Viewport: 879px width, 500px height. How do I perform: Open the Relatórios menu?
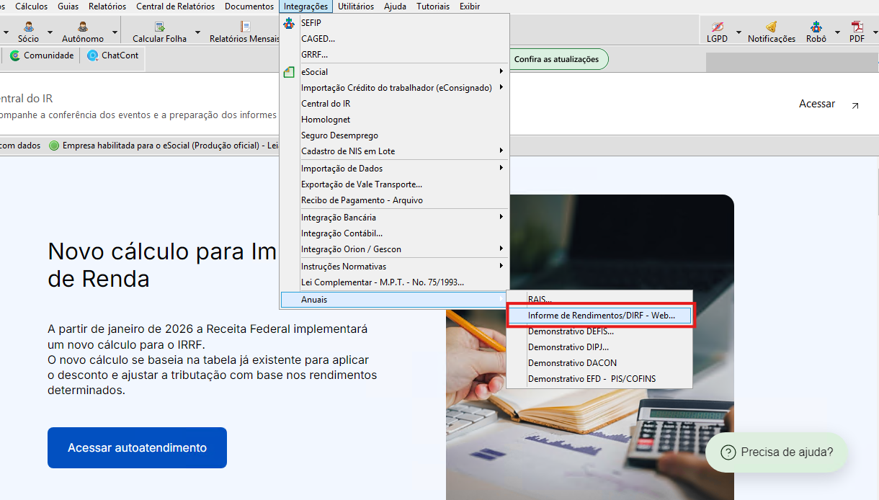pos(107,6)
